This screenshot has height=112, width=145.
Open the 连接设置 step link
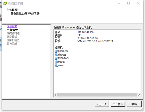12,27
